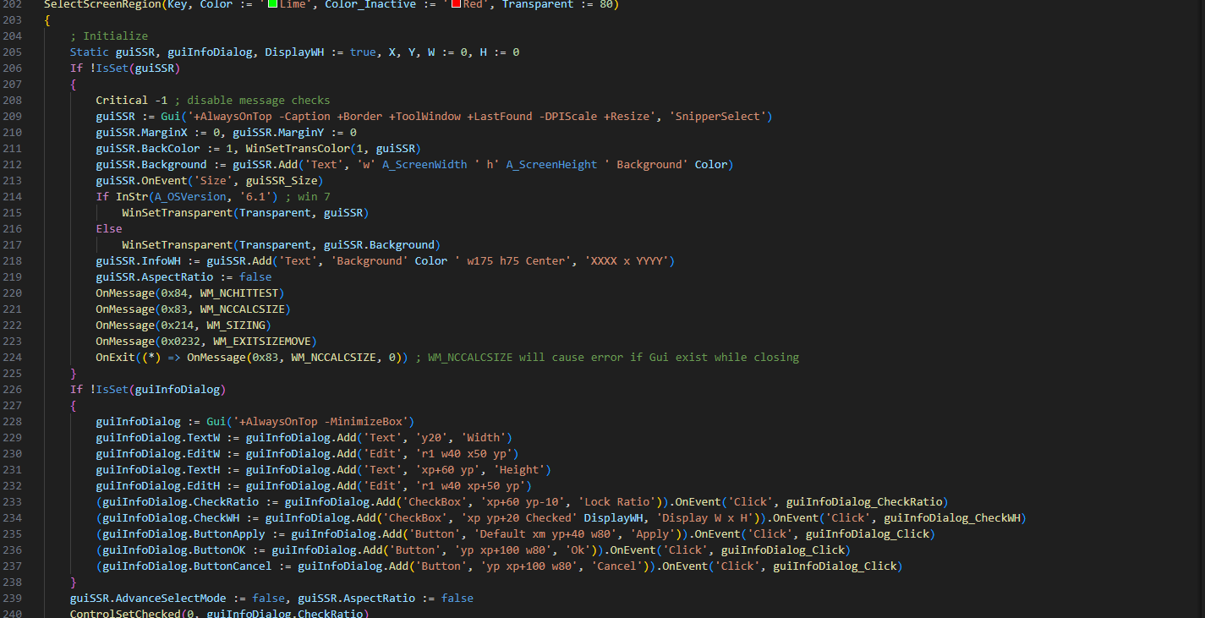Click the 0x0232 hex value
The height and width of the screenshot is (618, 1205).
click(x=180, y=342)
